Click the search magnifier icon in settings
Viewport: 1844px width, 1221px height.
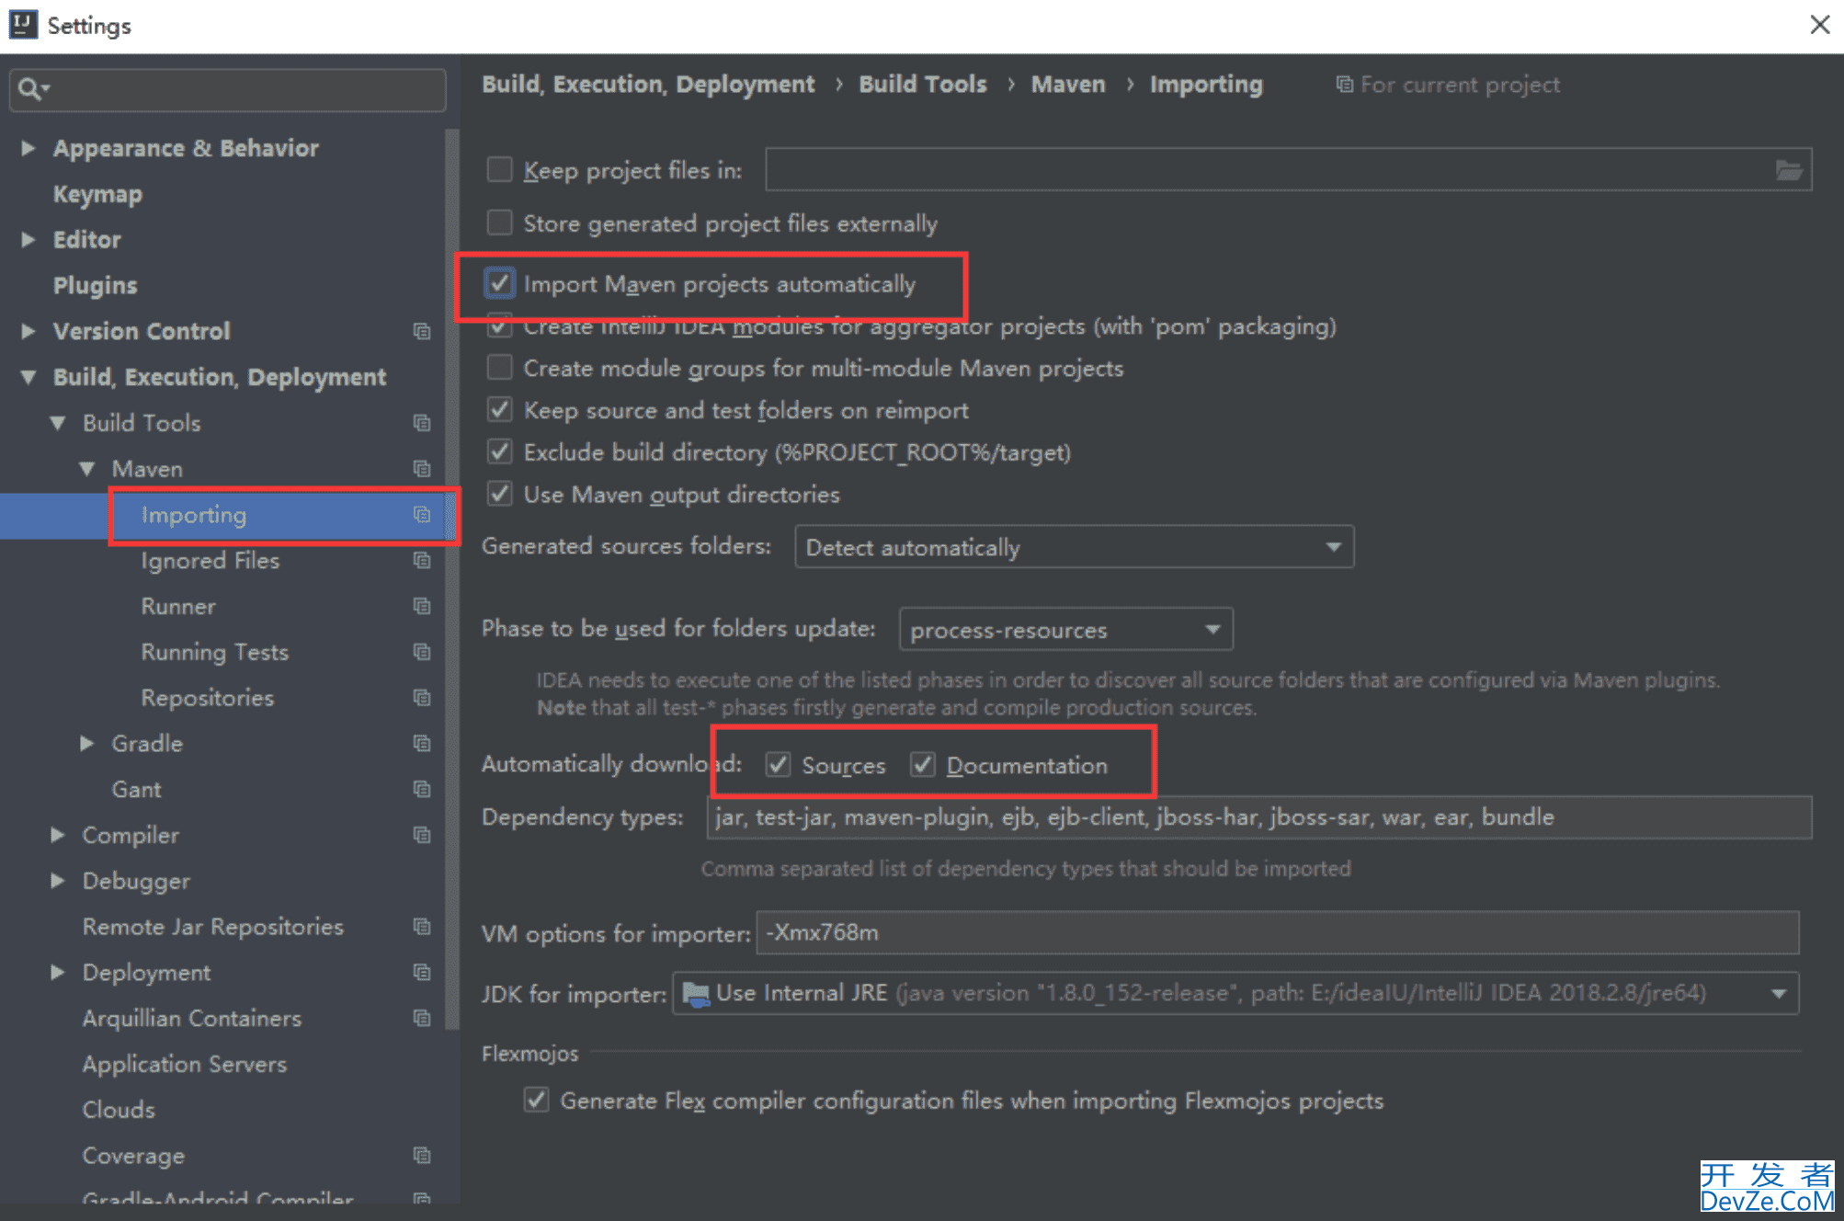(x=29, y=89)
